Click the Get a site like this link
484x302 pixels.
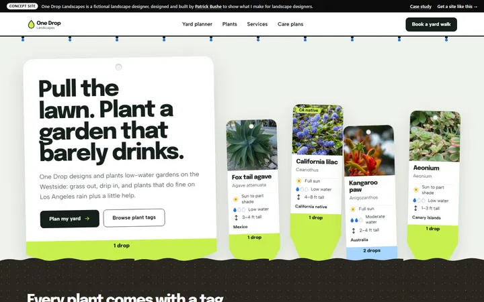point(457,7)
